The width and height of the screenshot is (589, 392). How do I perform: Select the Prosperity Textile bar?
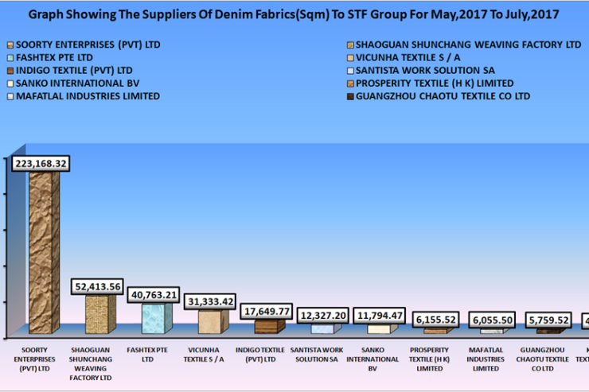coord(439,331)
